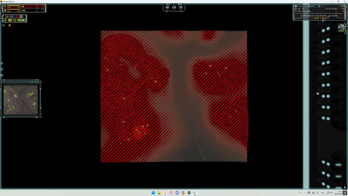
Task: Click the Steam tray icon
Action: click(x=309, y=193)
